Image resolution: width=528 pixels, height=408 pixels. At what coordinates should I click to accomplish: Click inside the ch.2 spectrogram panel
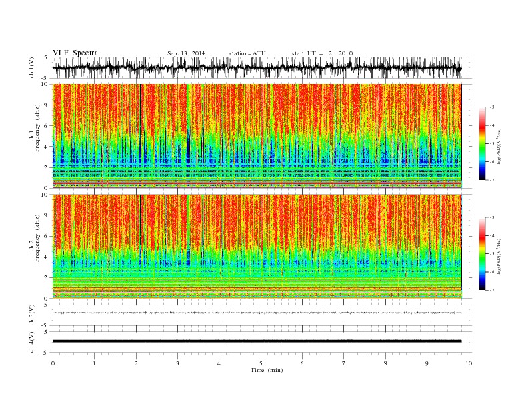tap(257, 247)
